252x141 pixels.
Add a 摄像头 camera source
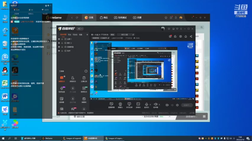(x=120, y=105)
